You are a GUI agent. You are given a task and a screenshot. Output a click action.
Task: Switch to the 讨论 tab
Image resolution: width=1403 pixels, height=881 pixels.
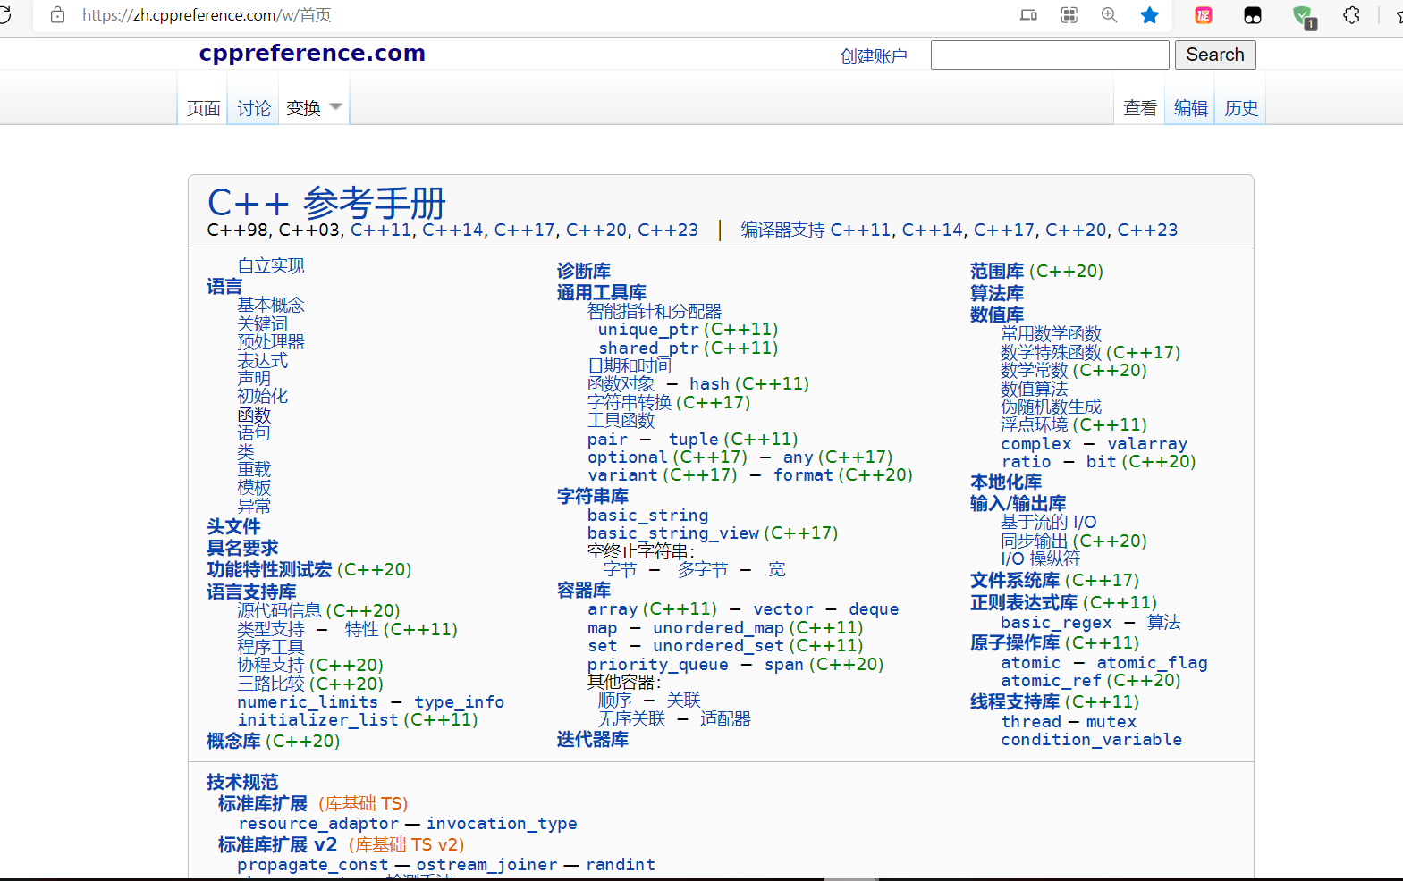tap(254, 108)
